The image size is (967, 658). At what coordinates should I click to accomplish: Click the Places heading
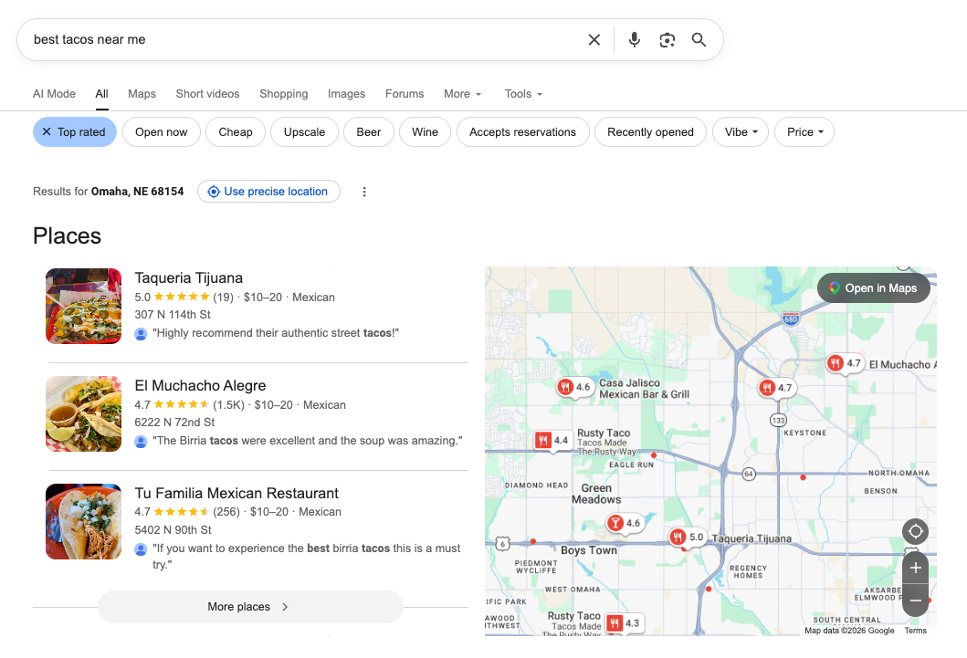coord(68,236)
